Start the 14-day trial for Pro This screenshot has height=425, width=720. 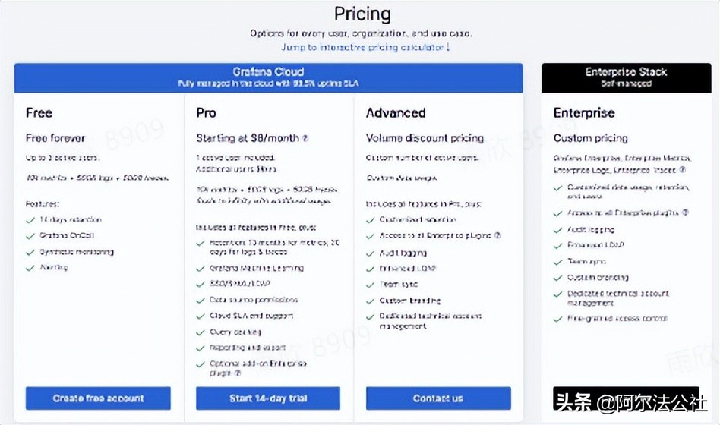pyautogui.click(x=268, y=398)
